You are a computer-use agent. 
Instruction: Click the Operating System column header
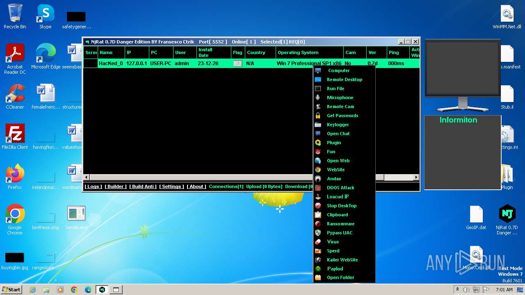click(309, 52)
